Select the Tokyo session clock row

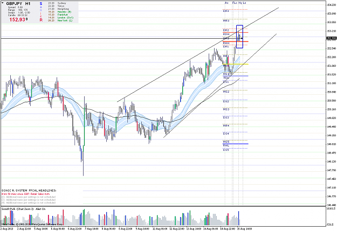point(56,6)
